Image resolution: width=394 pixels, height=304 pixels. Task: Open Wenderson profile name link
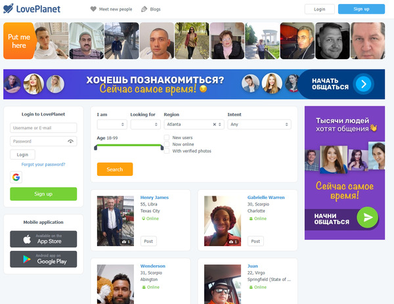tap(153, 266)
